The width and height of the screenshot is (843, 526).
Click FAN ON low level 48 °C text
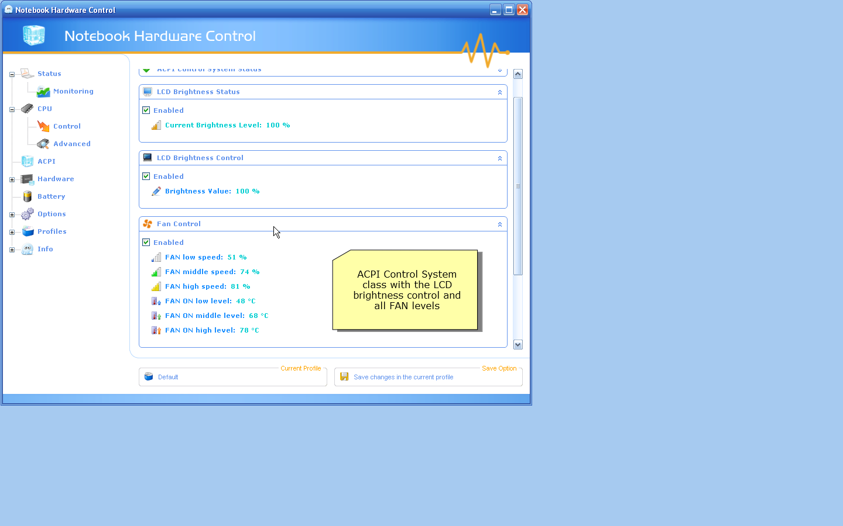click(x=210, y=301)
